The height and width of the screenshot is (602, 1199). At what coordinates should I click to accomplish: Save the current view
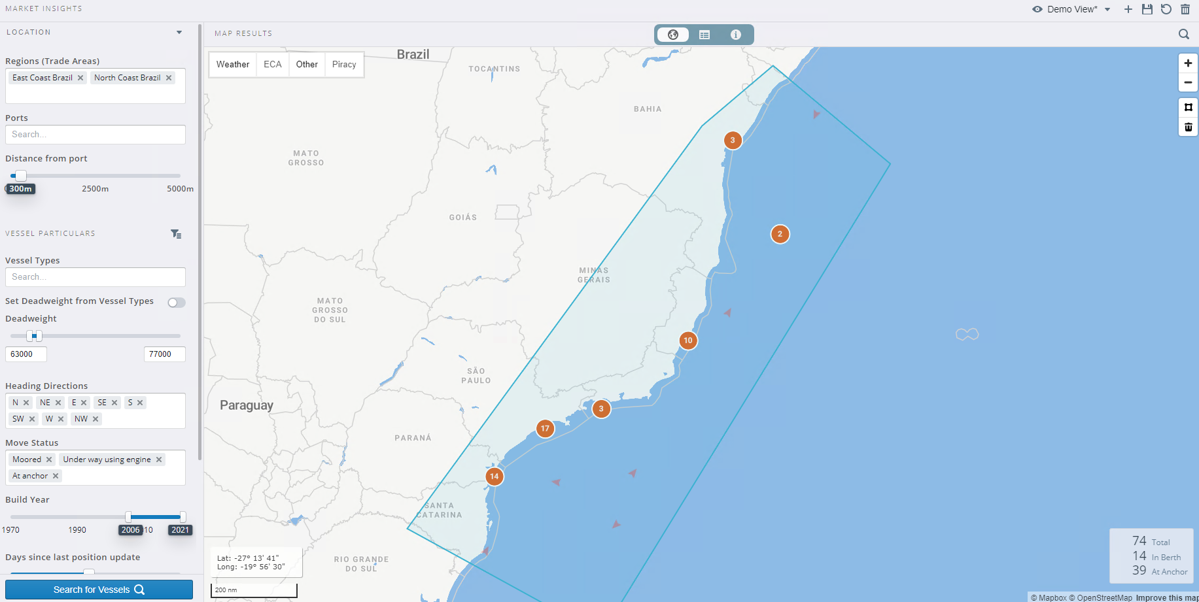(1147, 9)
